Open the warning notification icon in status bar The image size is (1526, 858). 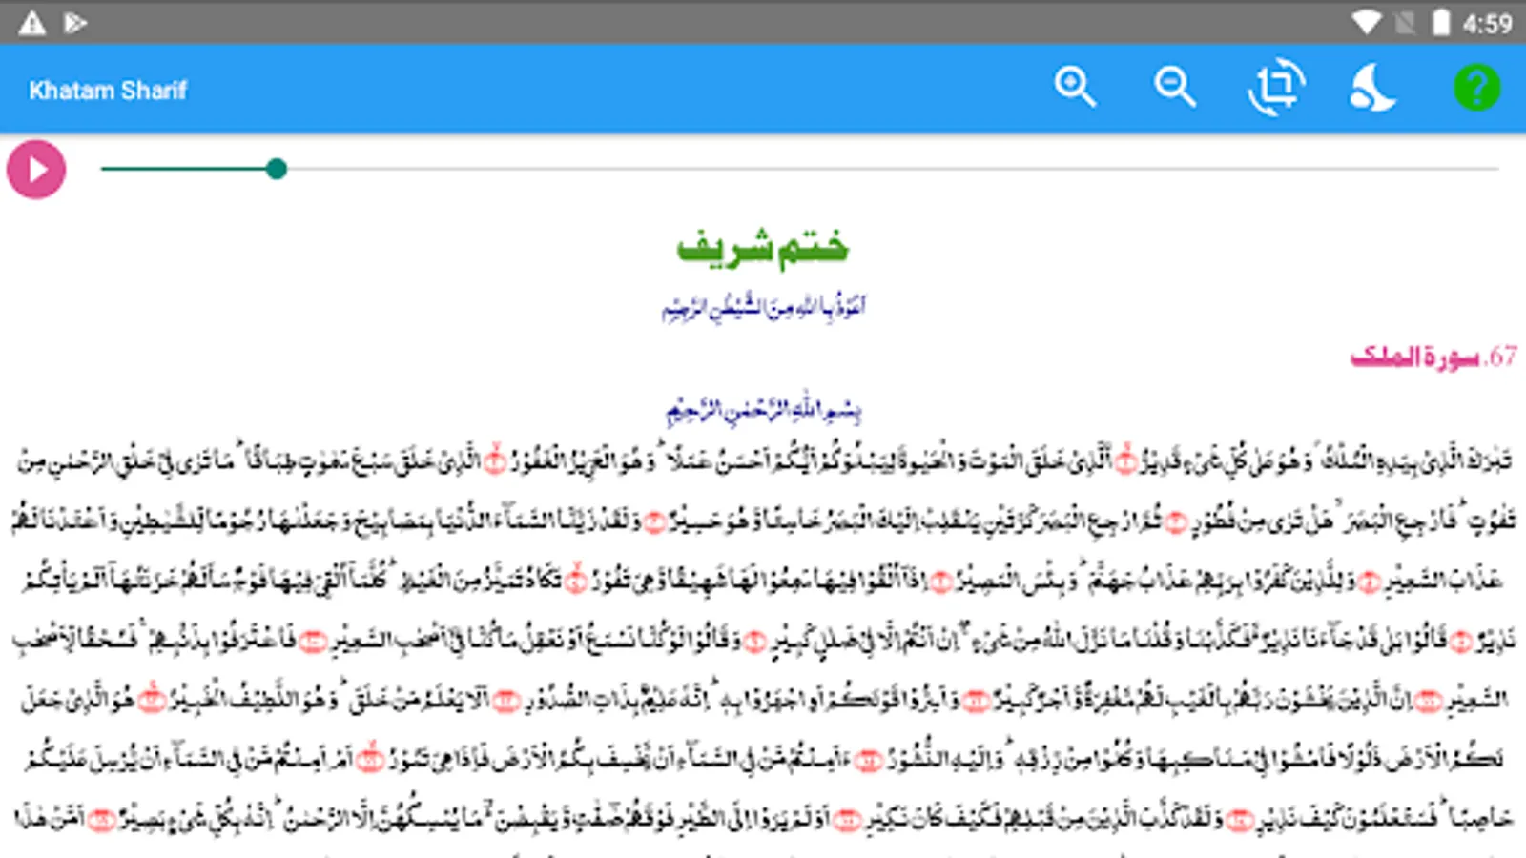coord(32,23)
